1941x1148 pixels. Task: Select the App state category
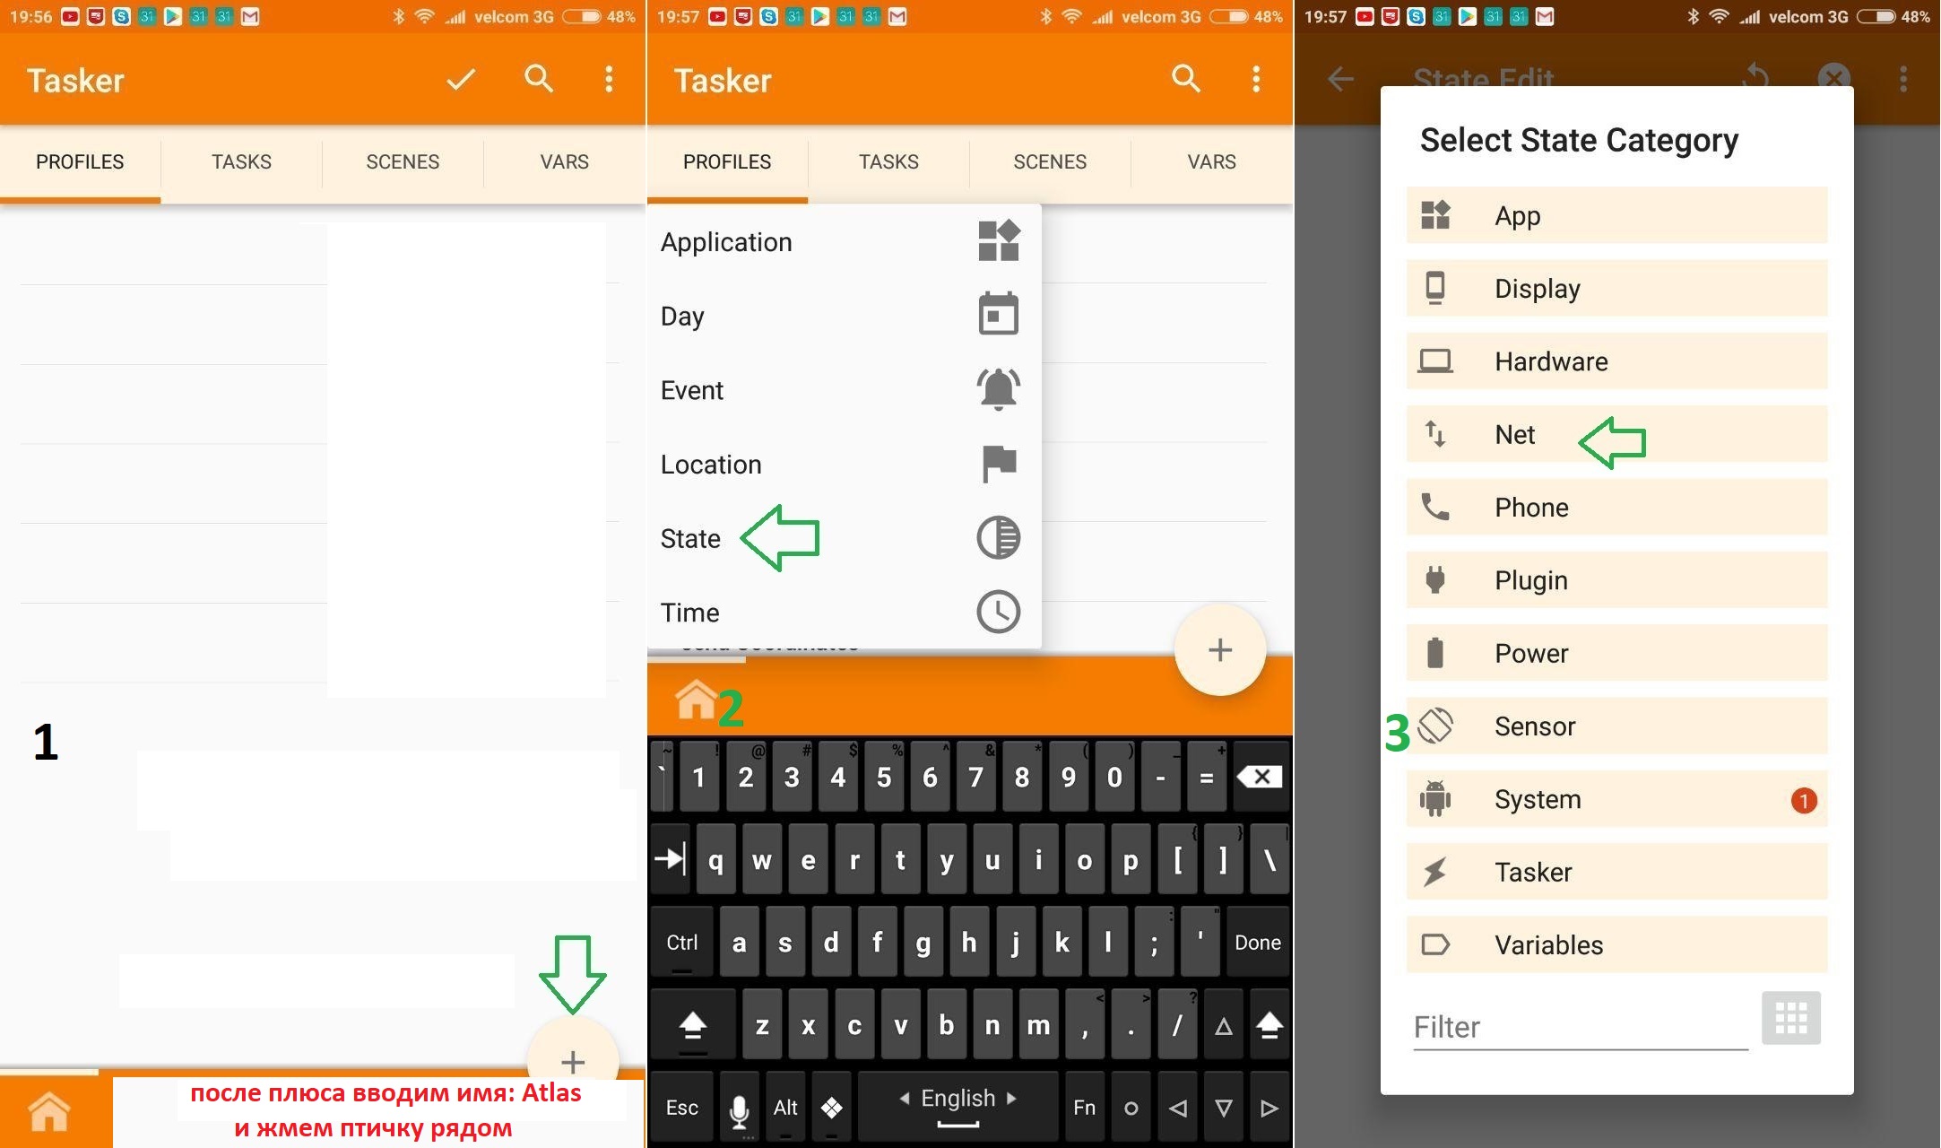[1616, 215]
